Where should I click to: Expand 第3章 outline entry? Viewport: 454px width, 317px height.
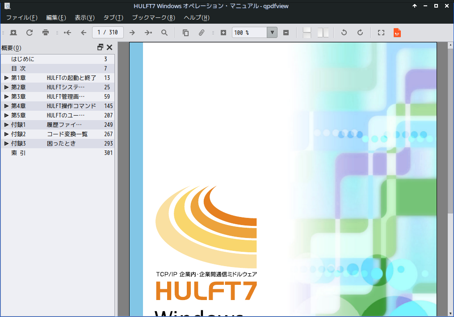click(x=6, y=96)
